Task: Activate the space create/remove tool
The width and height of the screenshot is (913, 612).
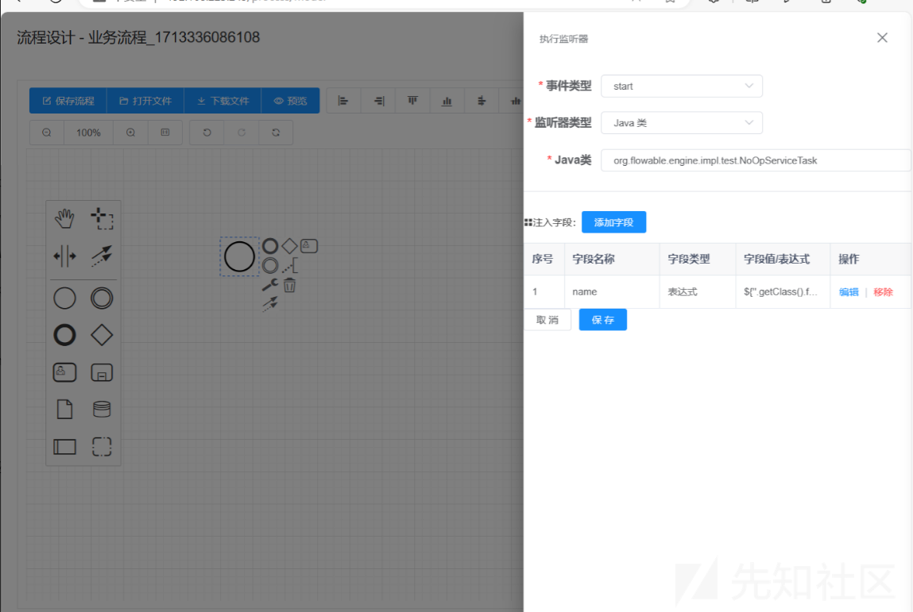Action: pos(64,256)
